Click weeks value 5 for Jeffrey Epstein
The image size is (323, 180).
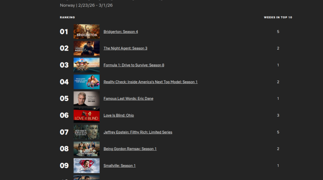278,132
